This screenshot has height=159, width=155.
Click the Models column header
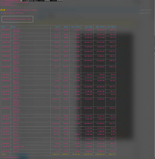coord(14,27)
